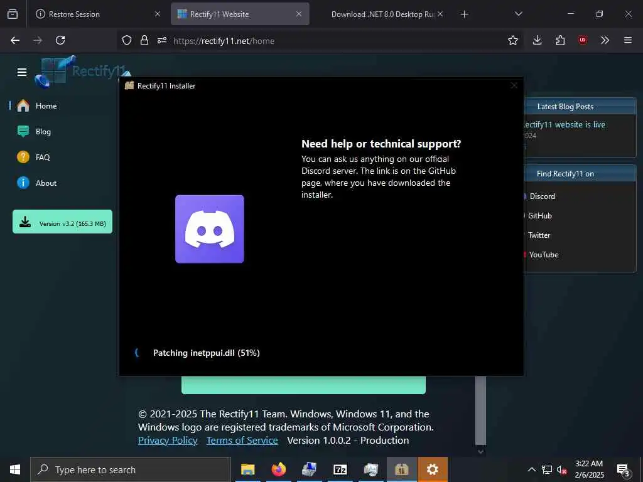Toggle the website hamburger sidebar menu
Image resolution: width=643 pixels, height=482 pixels.
coord(22,72)
